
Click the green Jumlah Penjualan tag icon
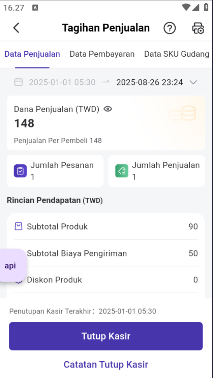(x=122, y=171)
